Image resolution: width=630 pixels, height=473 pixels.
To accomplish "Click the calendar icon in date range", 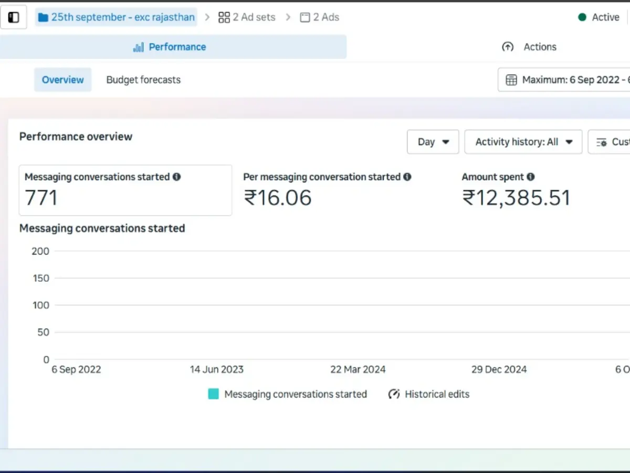I will click(511, 80).
